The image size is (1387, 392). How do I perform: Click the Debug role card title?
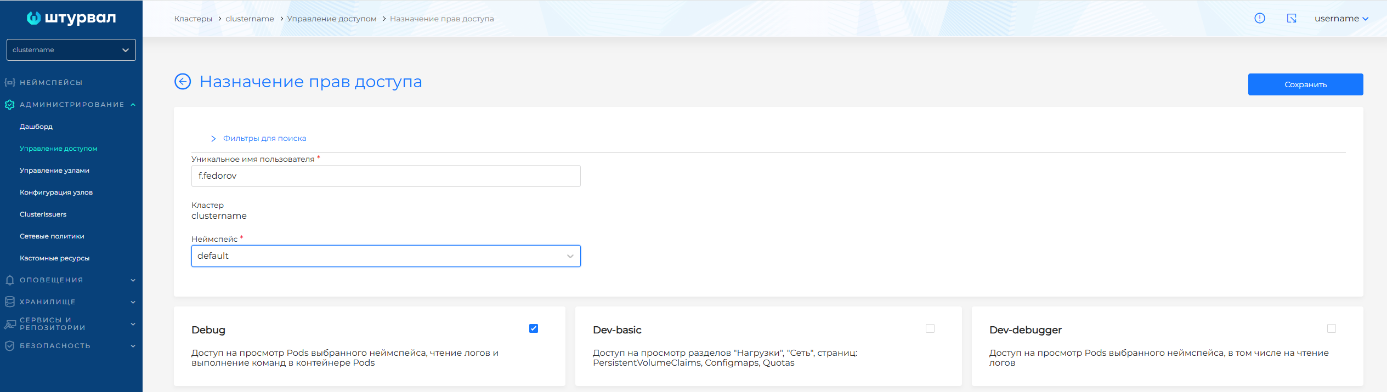(x=208, y=330)
